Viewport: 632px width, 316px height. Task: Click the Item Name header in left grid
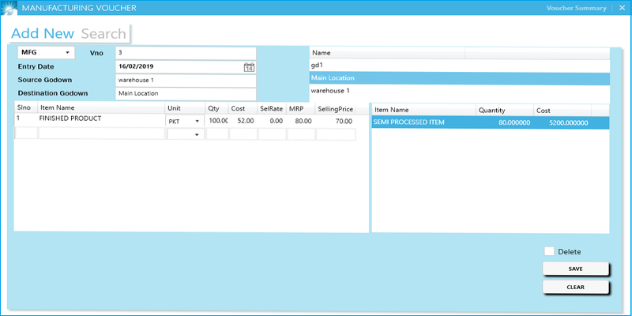(x=101, y=108)
